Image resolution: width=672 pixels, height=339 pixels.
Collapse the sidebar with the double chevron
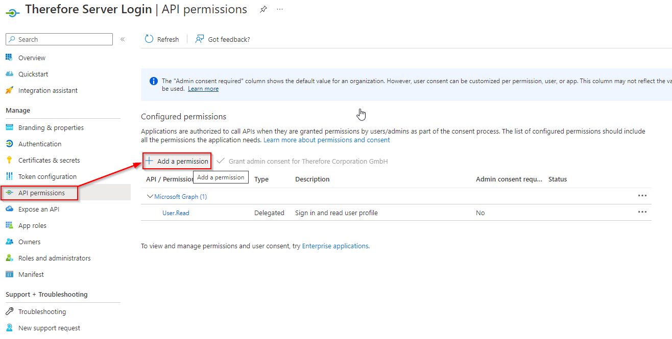coord(123,39)
